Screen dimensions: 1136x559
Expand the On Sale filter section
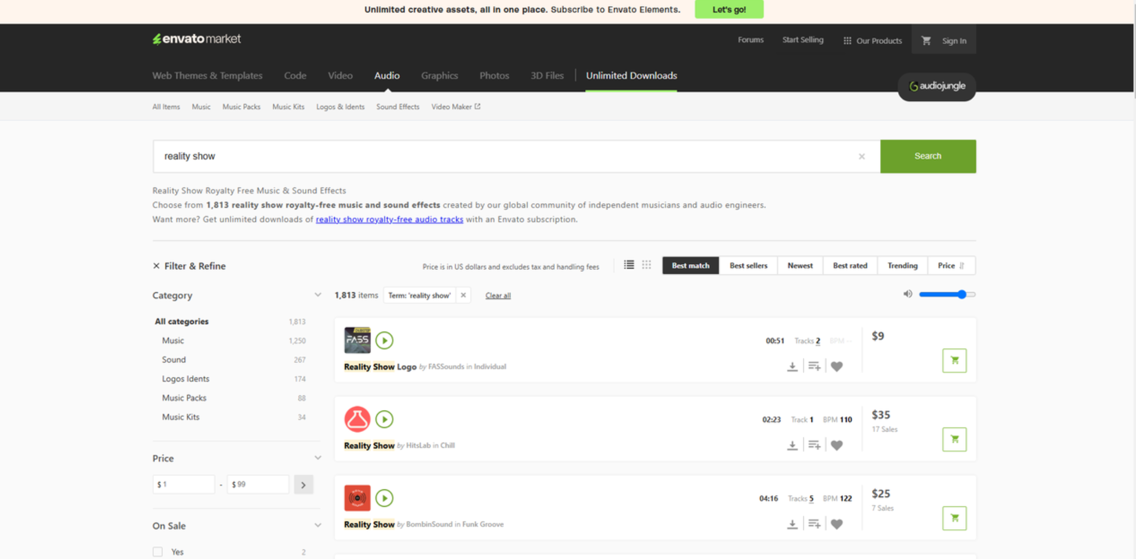coord(318,525)
